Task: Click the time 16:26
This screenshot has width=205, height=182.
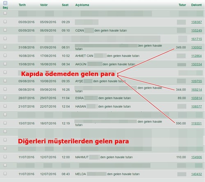Action: pos(66,90)
